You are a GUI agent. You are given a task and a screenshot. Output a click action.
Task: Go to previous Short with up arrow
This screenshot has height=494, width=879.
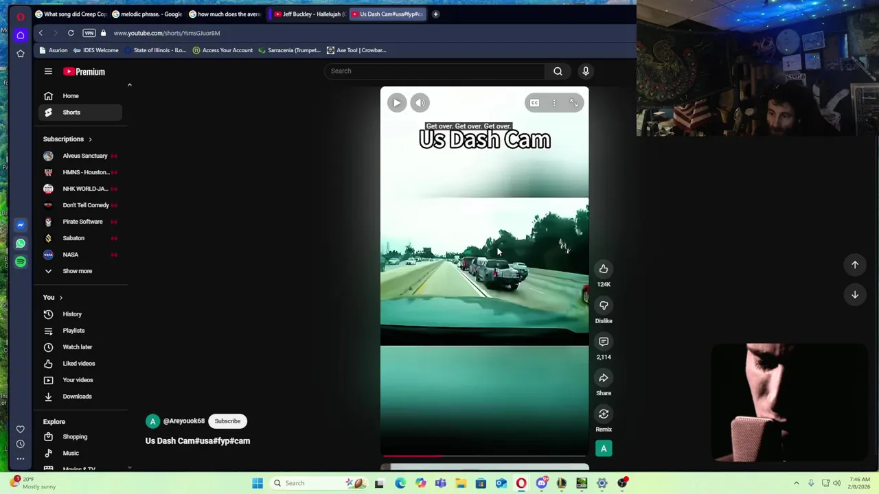click(x=855, y=265)
